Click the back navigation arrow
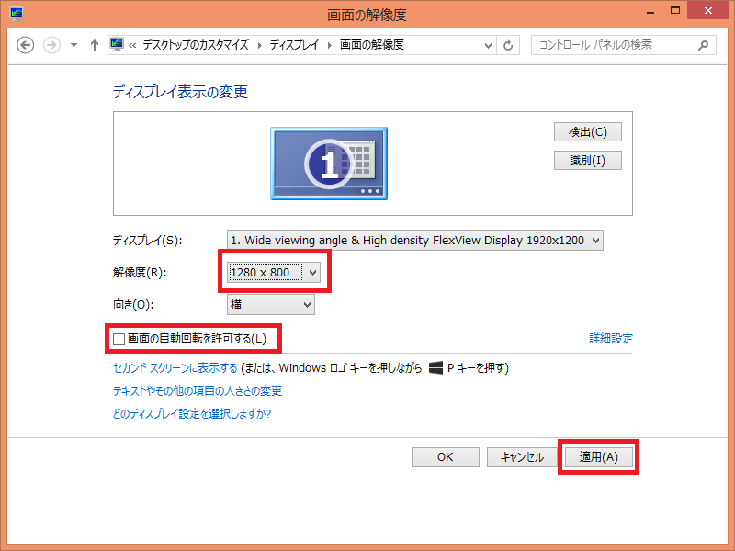The height and width of the screenshot is (551, 735). (25, 44)
